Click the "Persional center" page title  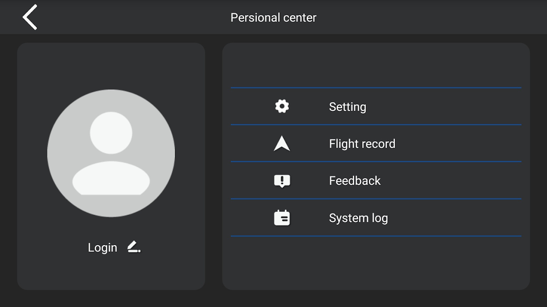click(273, 18)
